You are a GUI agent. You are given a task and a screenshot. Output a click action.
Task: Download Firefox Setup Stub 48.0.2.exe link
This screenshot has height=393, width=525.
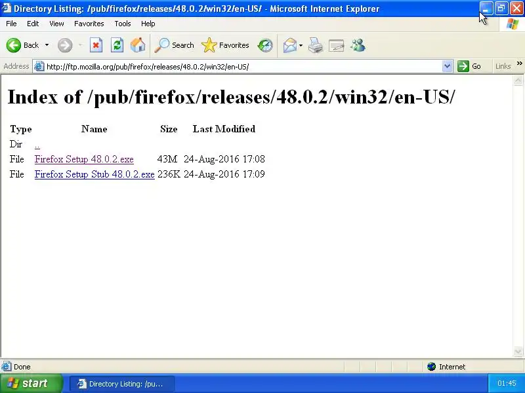(94, 174)
